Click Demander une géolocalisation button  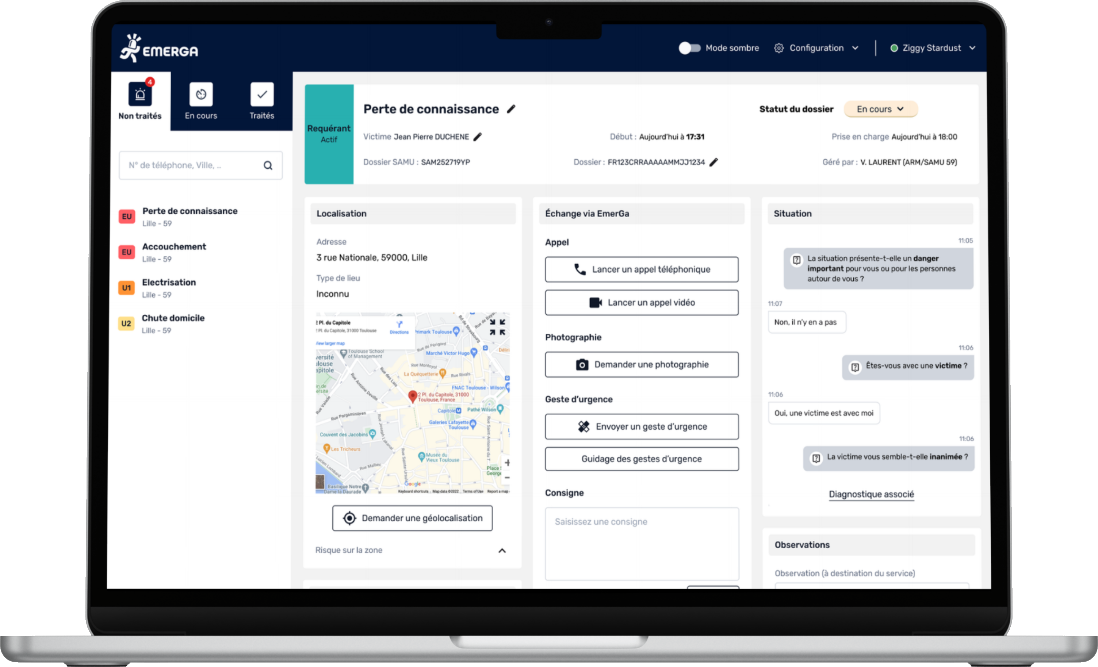pos(412,518)
